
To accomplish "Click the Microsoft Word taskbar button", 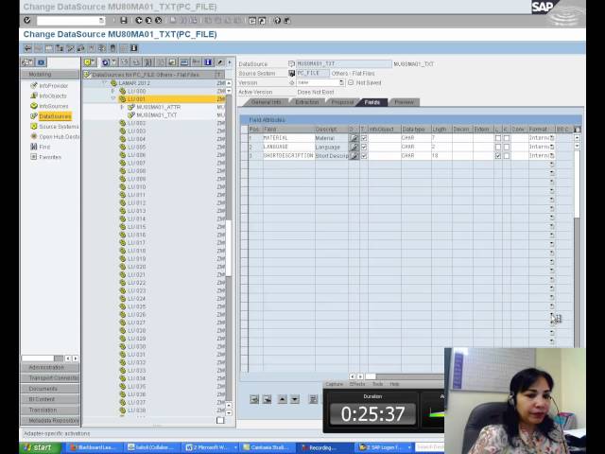I will click(211, 447).
